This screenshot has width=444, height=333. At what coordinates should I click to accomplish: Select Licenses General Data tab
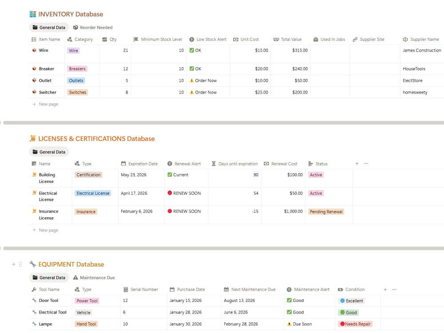tap(49, 152)
